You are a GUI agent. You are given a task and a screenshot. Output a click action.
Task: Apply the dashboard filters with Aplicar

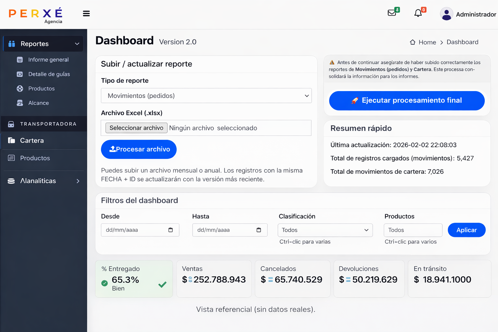(466, 230)
